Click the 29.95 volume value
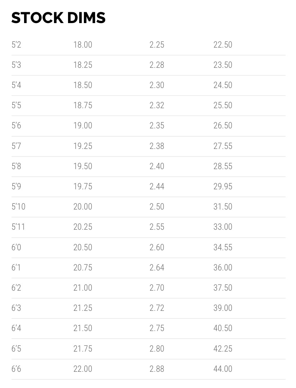This screenshot has height=388, width=296. click(x=223, y=186)
